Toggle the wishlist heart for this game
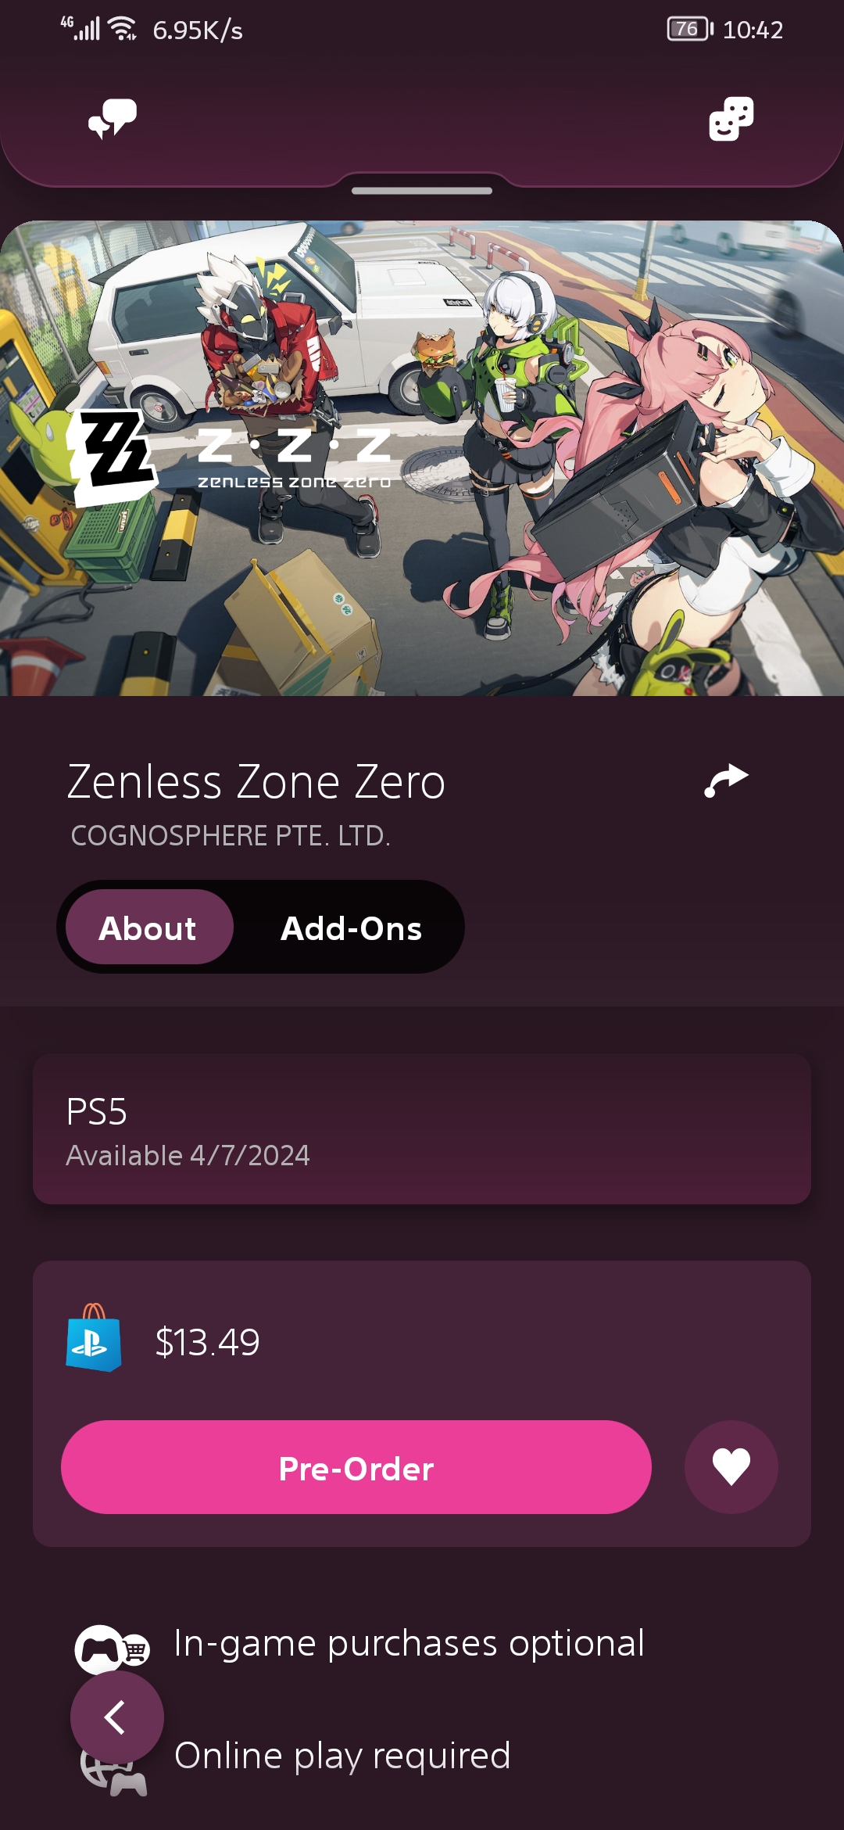 point(730,1467)
